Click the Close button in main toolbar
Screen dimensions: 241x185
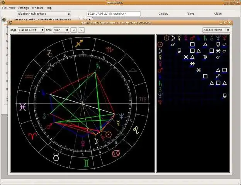(218, 13)
